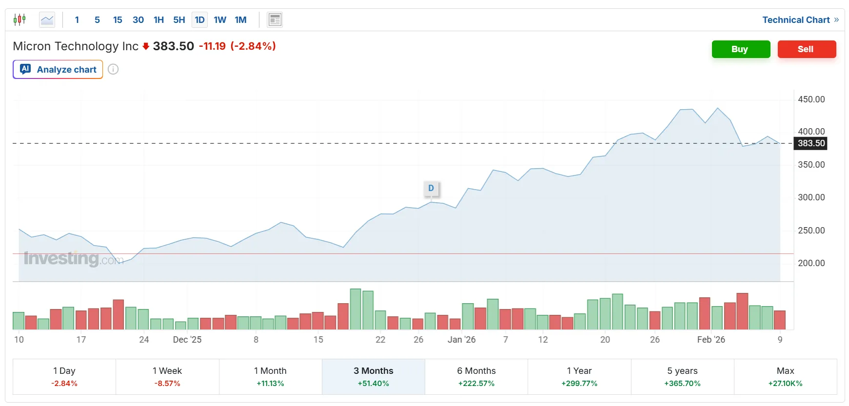Open the Technical Chart link
Screen dimensions: 849x406
pyautogui.click(x=800, y=20)
